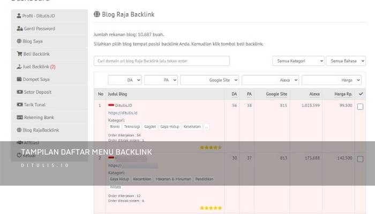
Task: Open Alexa filter dropdown
Action: pos(270,80)
